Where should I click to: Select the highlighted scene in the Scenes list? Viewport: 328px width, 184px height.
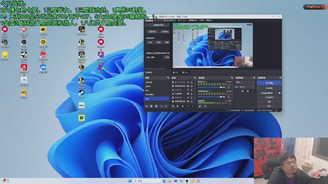tap(157, 99)
